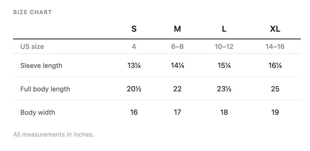
Task: Click the US size 6–8 cell
Action: click(177, 47)
